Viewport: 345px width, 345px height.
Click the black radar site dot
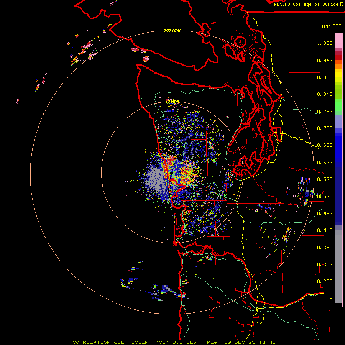click(x=171, y=174)
